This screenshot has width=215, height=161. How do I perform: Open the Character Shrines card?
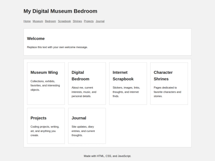point(169,83)
